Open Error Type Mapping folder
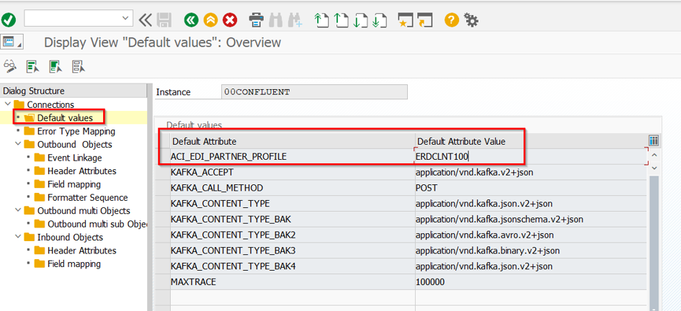The image size is (681, 311). (x=76, y=131)
